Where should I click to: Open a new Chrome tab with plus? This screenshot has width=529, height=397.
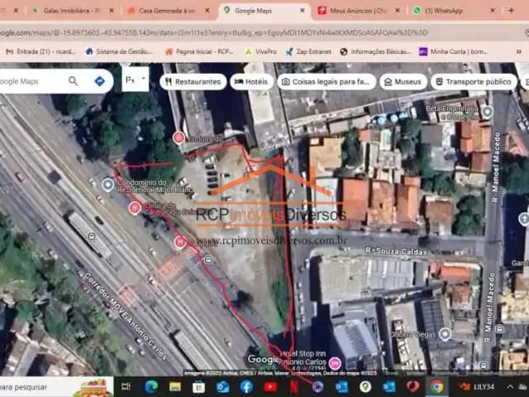(511, 11)
